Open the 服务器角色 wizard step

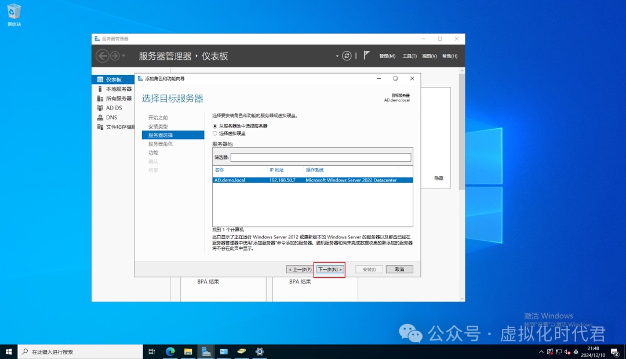(161, 144)
